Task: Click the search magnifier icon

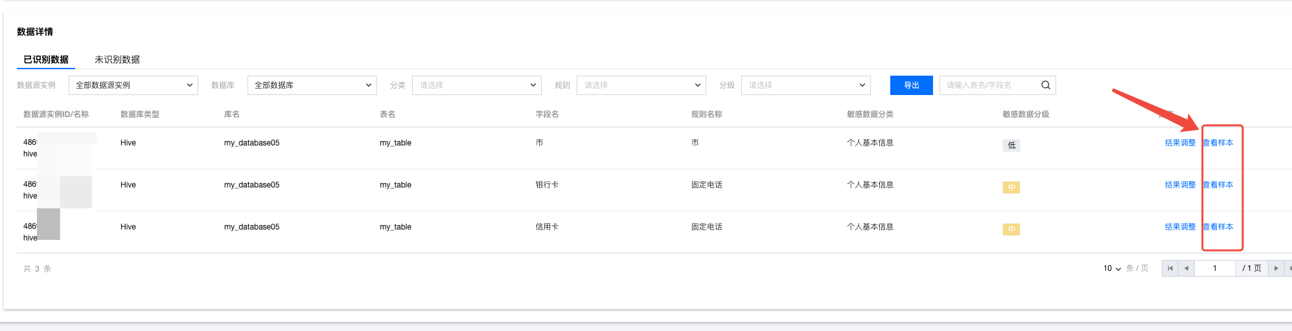Action: (x=1045, y=85)
